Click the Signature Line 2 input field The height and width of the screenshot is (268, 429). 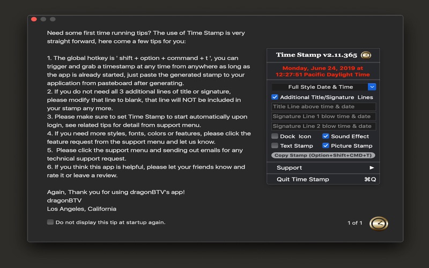(323, 126)
